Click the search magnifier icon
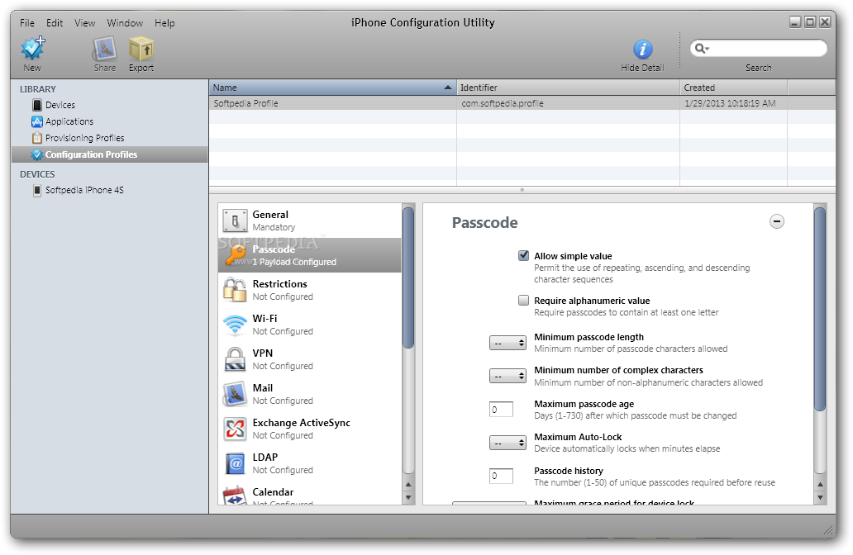 702,49
